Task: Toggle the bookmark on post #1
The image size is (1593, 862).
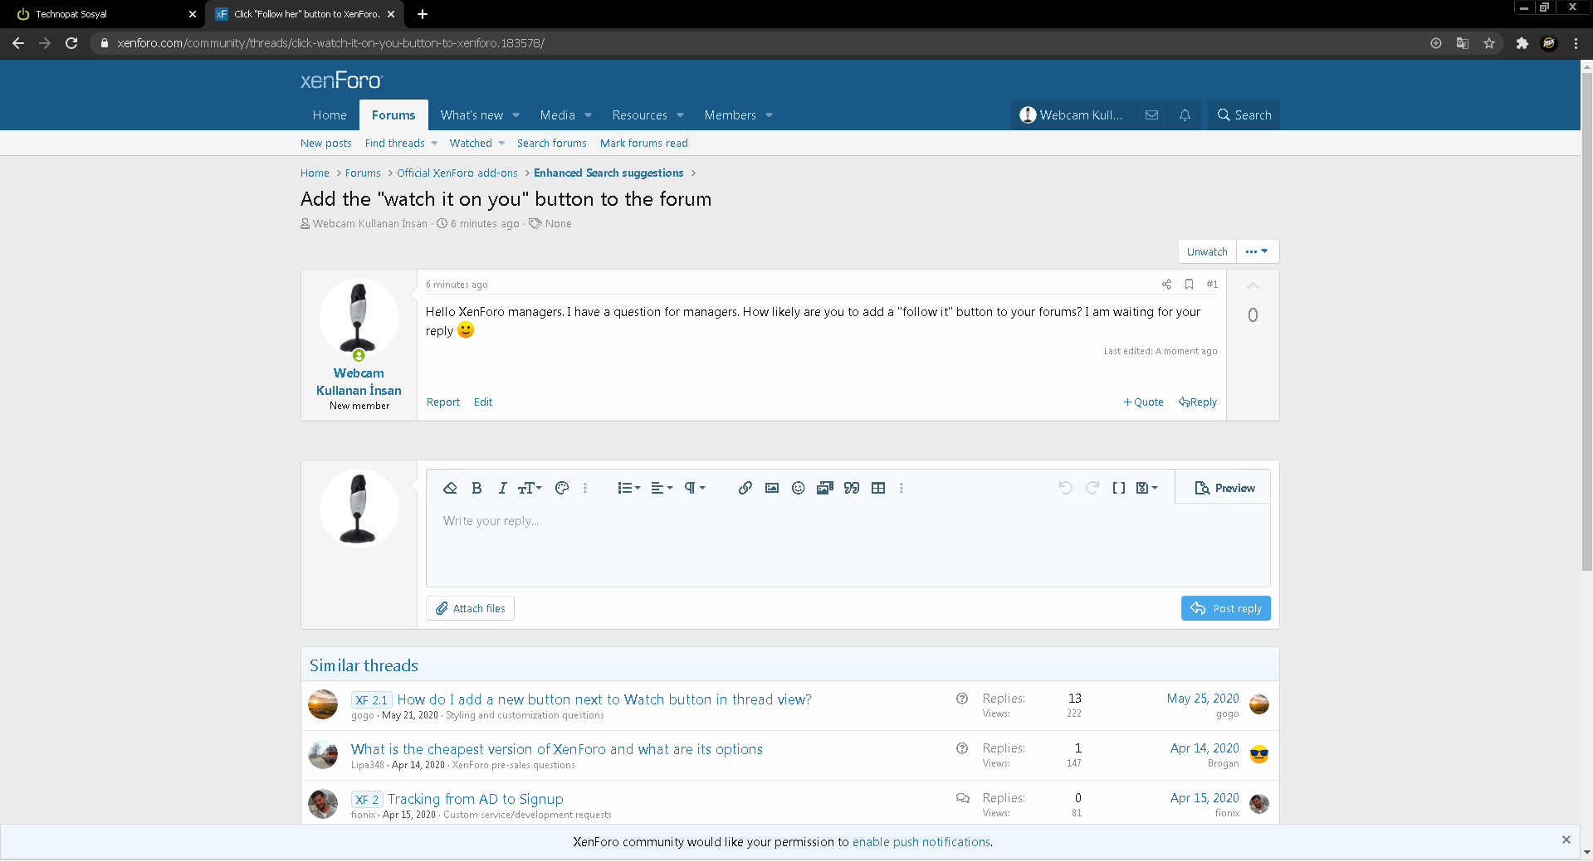Action: [1189, 285]
